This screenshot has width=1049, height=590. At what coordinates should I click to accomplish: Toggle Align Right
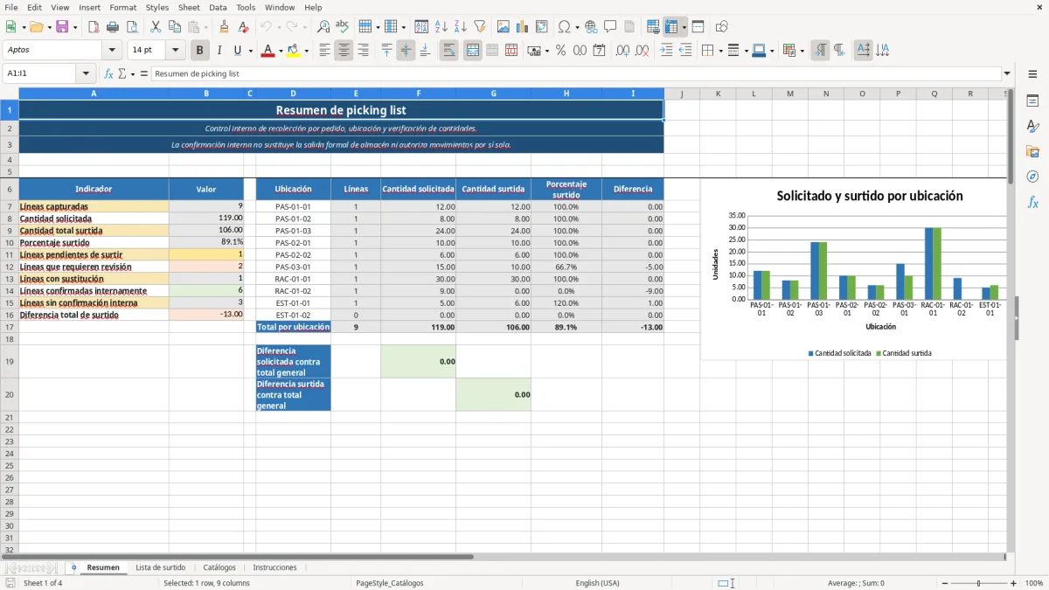(x=363, y=51)
